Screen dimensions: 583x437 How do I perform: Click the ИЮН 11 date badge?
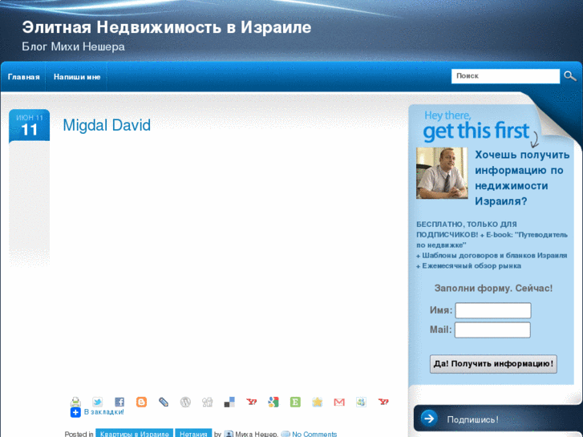click(x=30, y=125)
